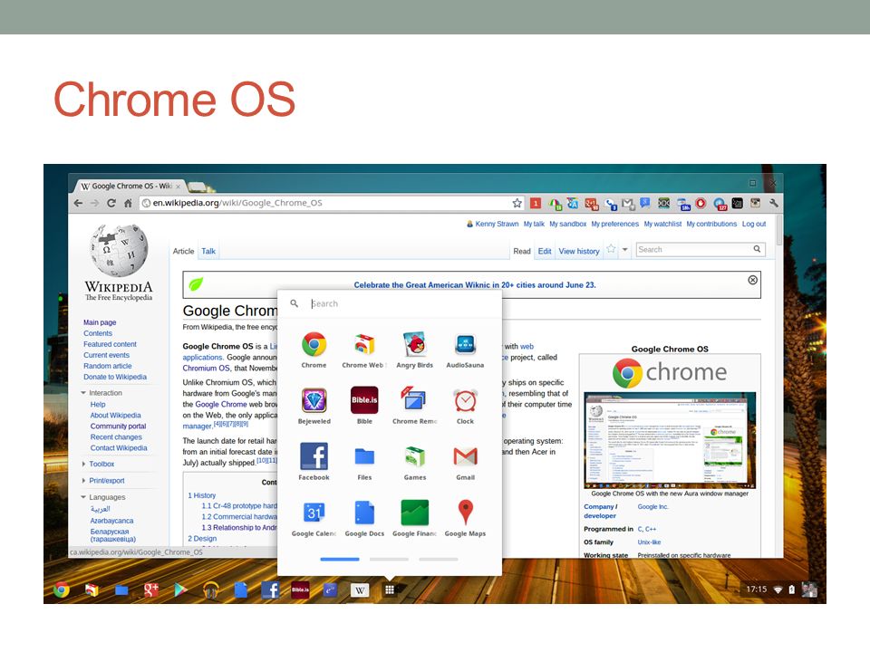
Task: Click the browser back arrow
Action: pyautogui.click(x=78, y=203)
